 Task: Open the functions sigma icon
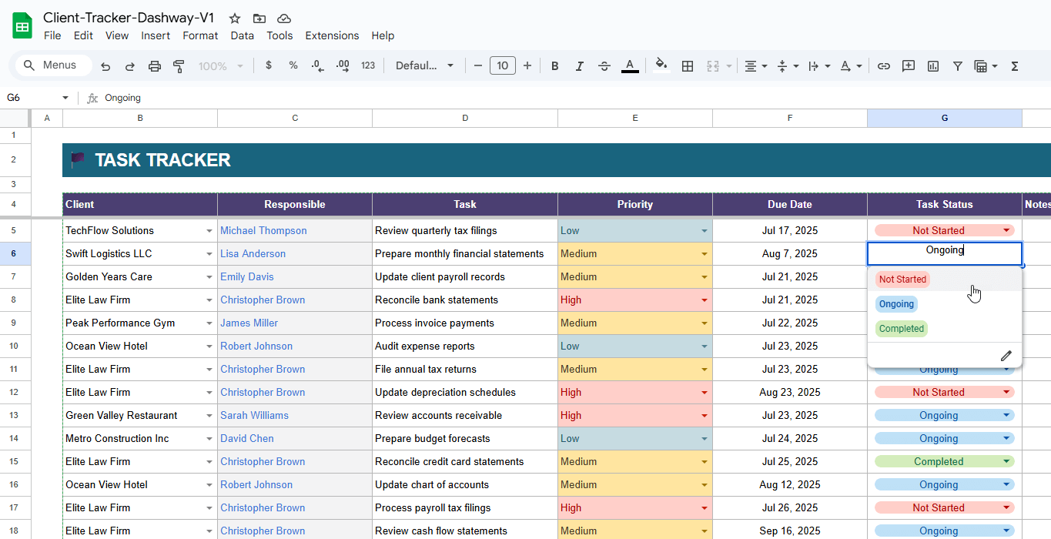point(1015,66)
